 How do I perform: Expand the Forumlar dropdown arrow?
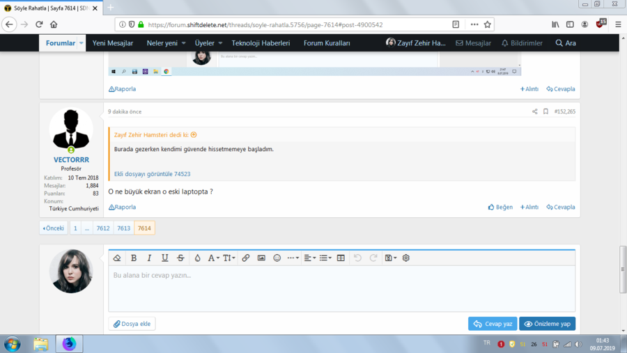pos(82,43)
